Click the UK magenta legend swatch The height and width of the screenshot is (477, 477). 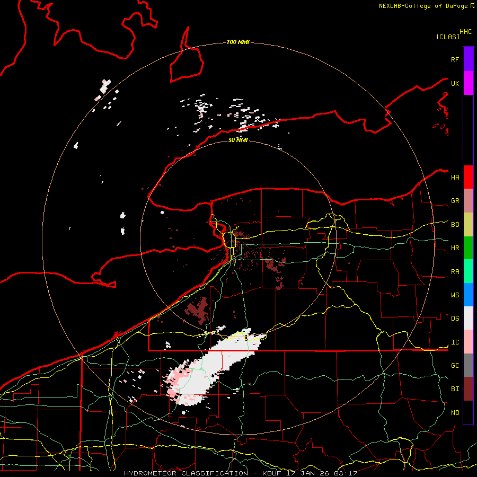coord(468,83)
